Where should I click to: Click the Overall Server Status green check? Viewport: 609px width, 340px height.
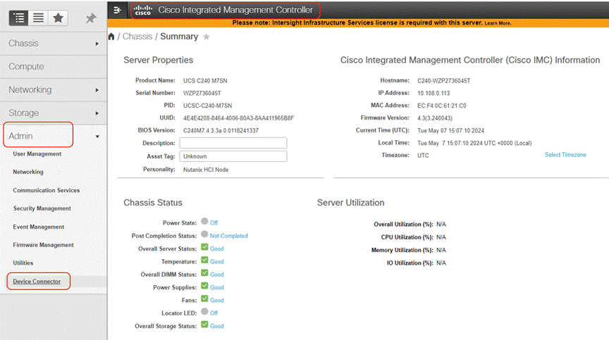click(204, 247)
